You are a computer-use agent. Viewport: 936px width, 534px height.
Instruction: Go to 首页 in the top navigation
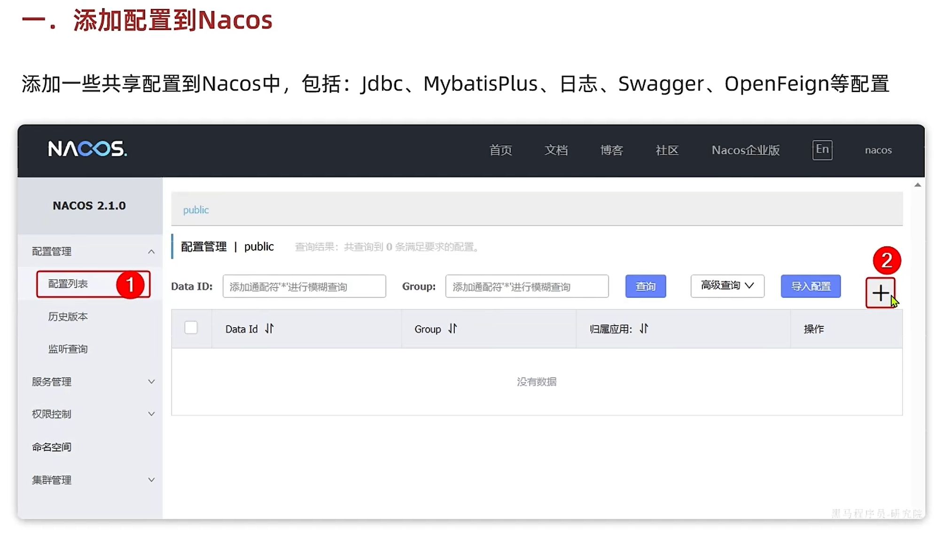[x=500, y=150]
